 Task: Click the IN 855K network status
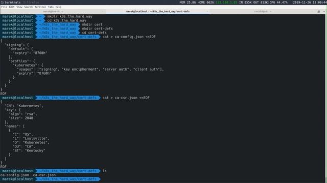[245, 2]
